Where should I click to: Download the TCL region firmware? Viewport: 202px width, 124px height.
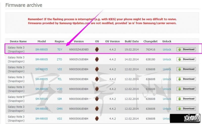point(186,79)
